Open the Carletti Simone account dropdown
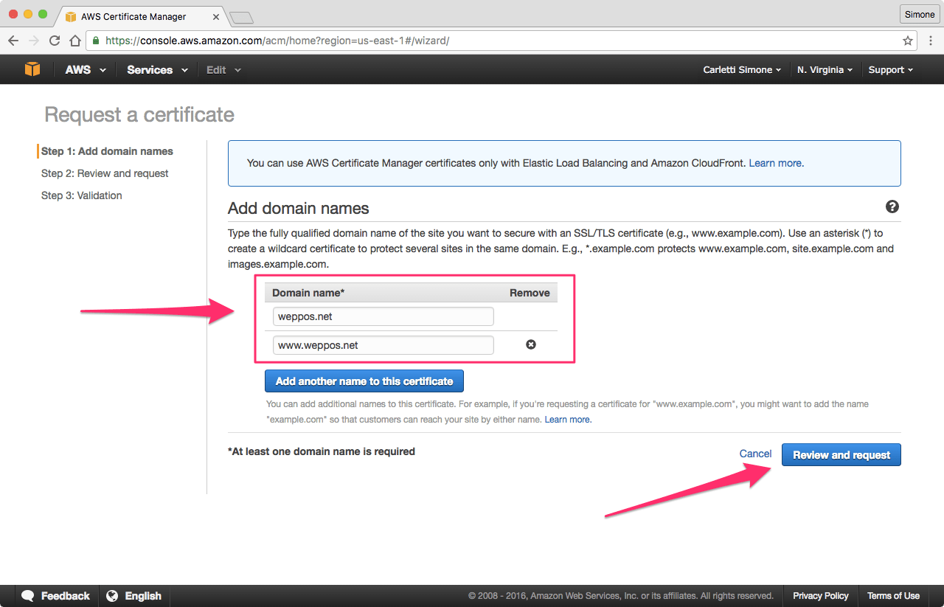 741,69
